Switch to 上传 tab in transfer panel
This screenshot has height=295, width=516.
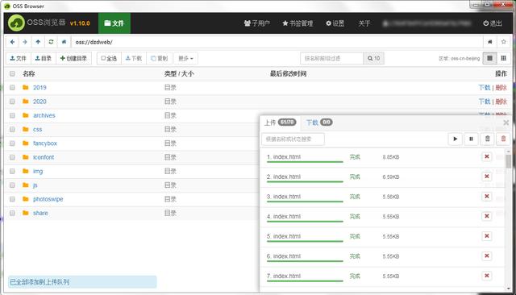click(281, 123)
